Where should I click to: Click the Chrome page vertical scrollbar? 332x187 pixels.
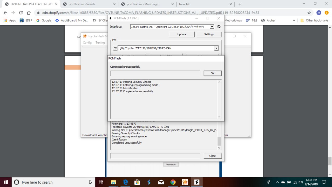click(x=330, y=161)
